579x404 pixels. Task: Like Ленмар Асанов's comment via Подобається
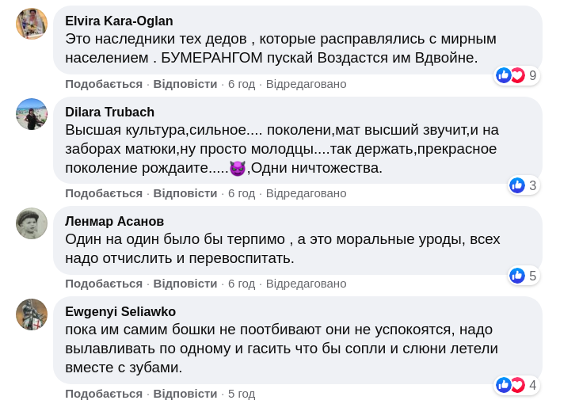104,284
